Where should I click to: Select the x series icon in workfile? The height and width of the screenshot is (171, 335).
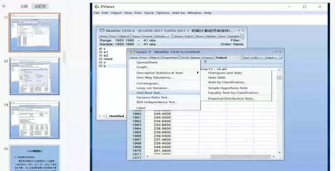[x=100, y=62]
